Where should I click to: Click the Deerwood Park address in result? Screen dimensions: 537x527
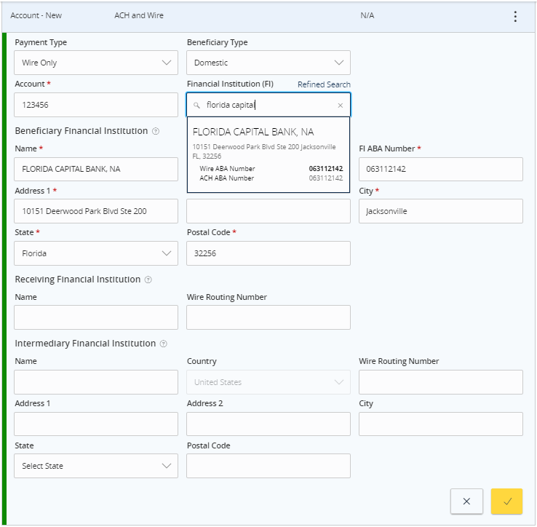point(264,151)
